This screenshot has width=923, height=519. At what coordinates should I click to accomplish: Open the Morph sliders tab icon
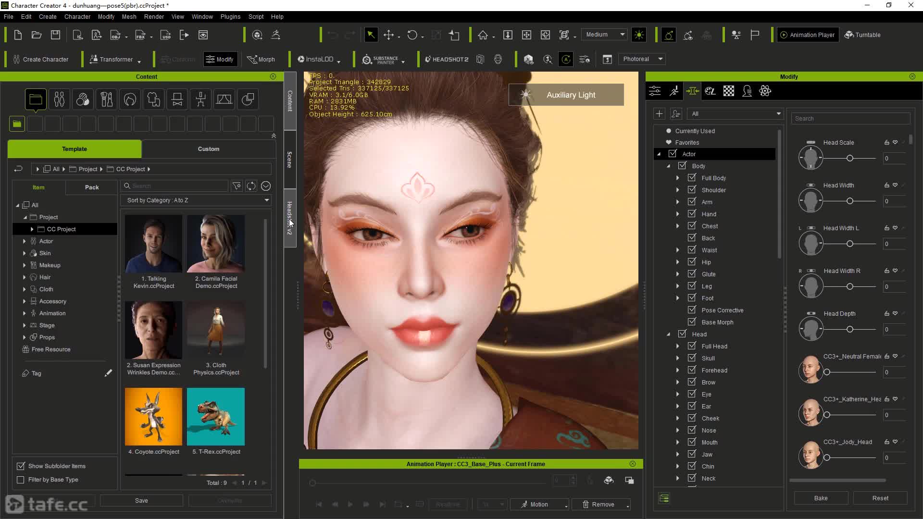click(x=692, y=91)
